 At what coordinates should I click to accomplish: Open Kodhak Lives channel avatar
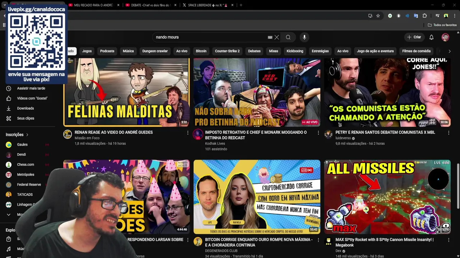[x=198, y=134]
